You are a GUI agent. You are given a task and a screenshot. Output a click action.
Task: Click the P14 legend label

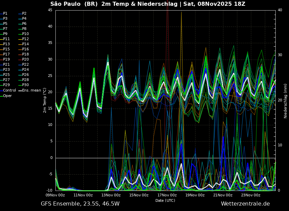click(x=26, y=44)
